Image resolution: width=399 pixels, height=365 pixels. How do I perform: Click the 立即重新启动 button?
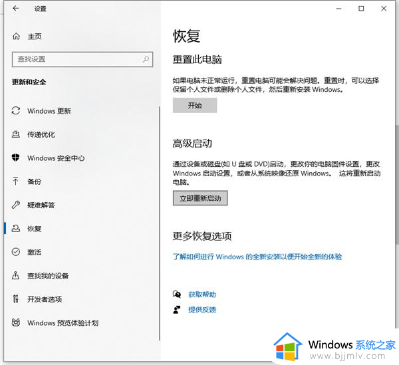click(x=200, y=198)
